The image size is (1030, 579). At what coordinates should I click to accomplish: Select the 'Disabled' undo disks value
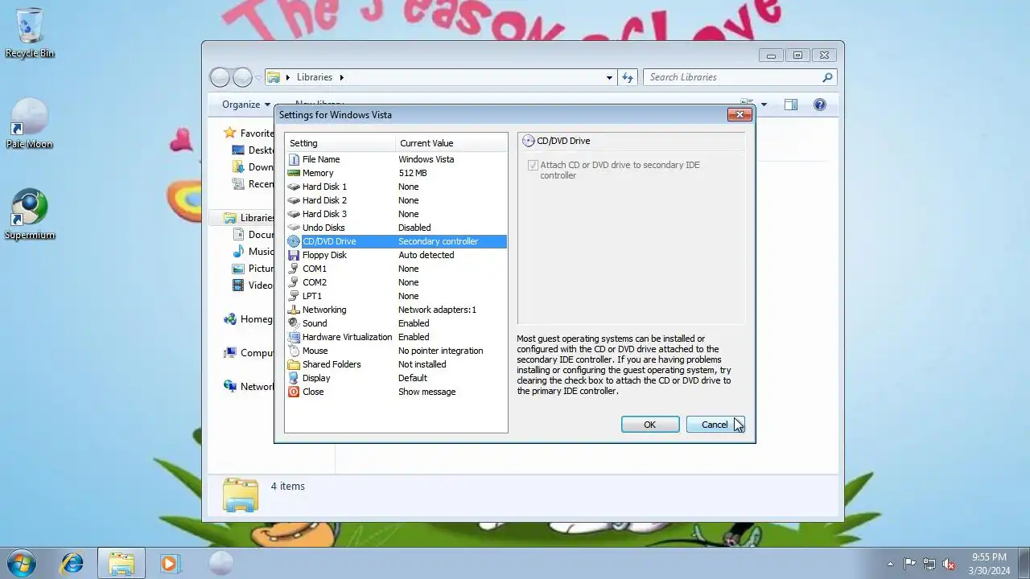(414, 228)
